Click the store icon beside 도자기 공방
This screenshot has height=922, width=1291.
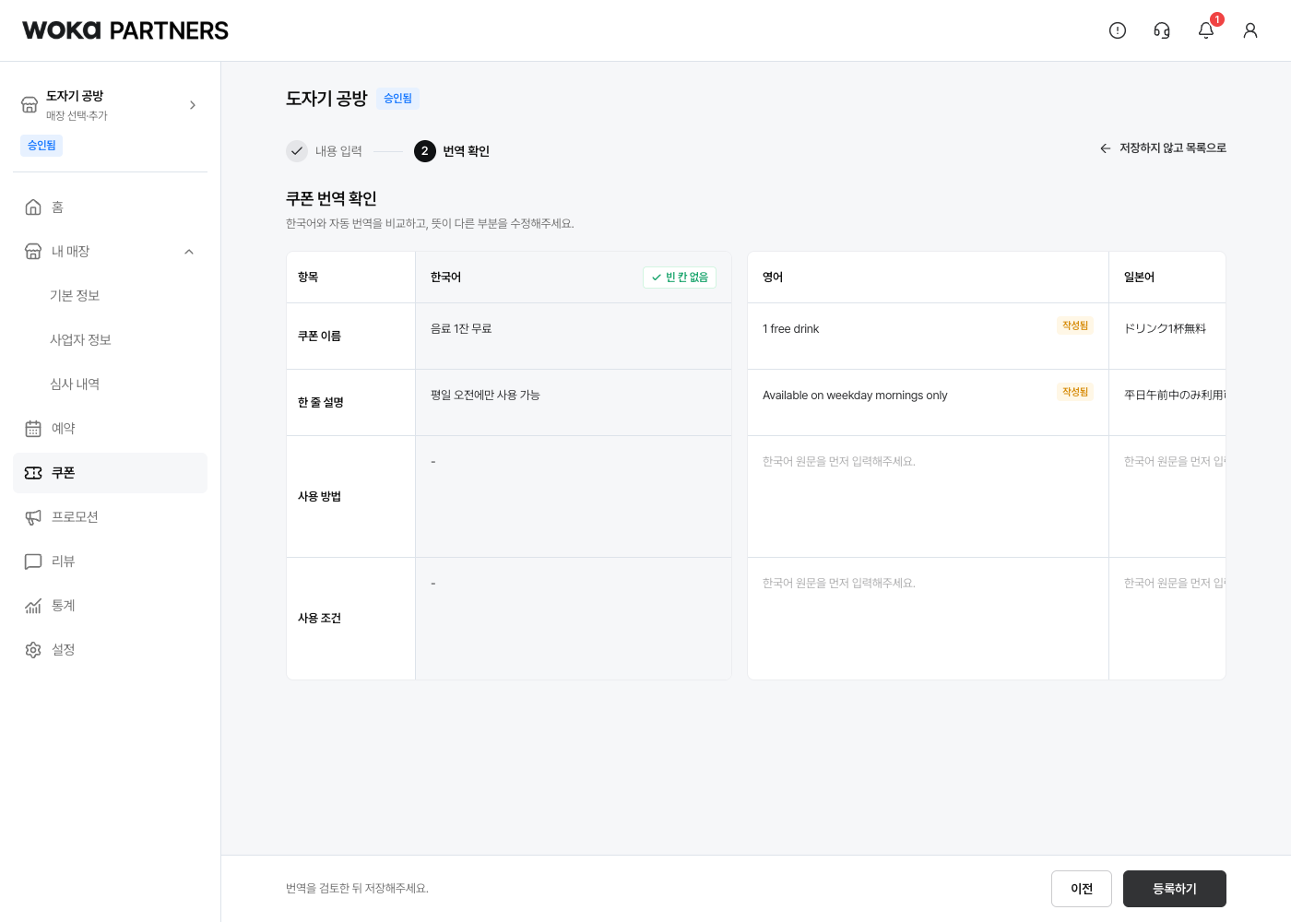30,105
